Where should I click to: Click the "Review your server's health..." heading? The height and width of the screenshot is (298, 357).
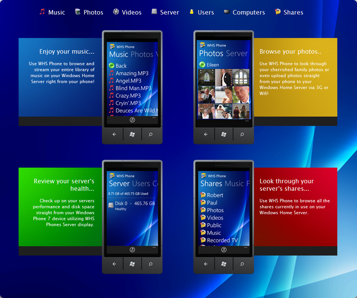coord(64,185)
